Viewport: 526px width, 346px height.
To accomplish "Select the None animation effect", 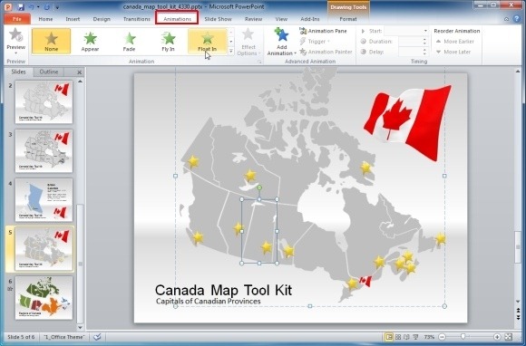I will tap(52, 41).
